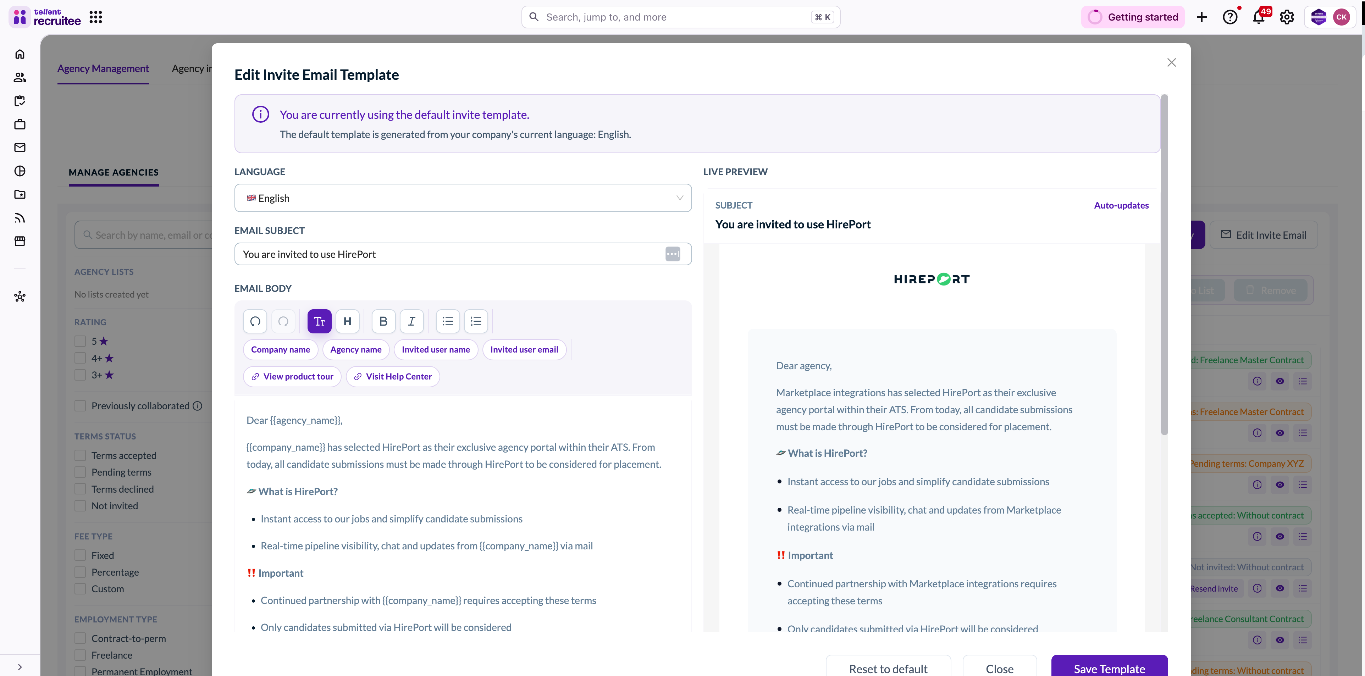The width and height of the screenshot is (1365, 676).
Task: Open the apps grid launcher icon
Action: coord(95,17)
